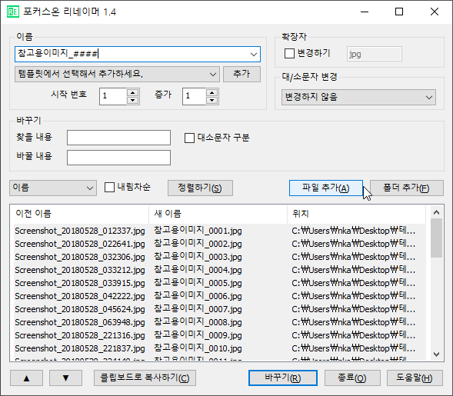Click the move up arrow button

coord(27,378)
